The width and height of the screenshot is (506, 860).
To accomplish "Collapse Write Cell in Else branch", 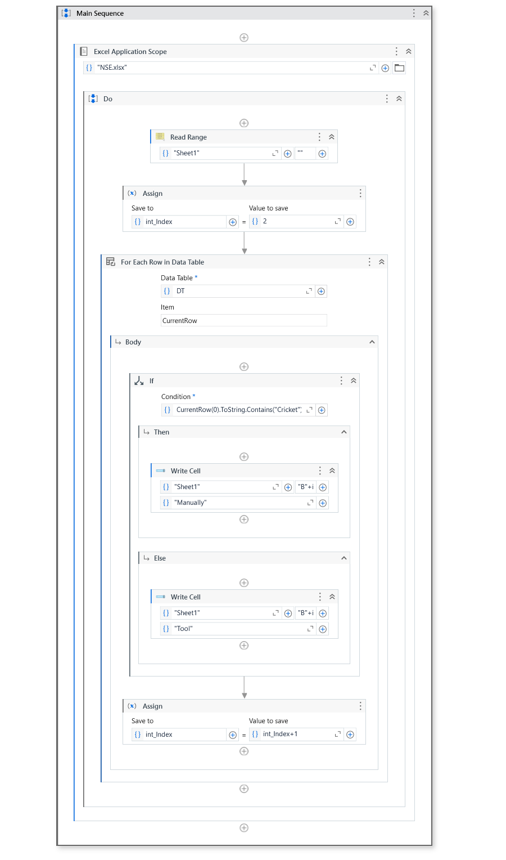I will click(332, 597).
